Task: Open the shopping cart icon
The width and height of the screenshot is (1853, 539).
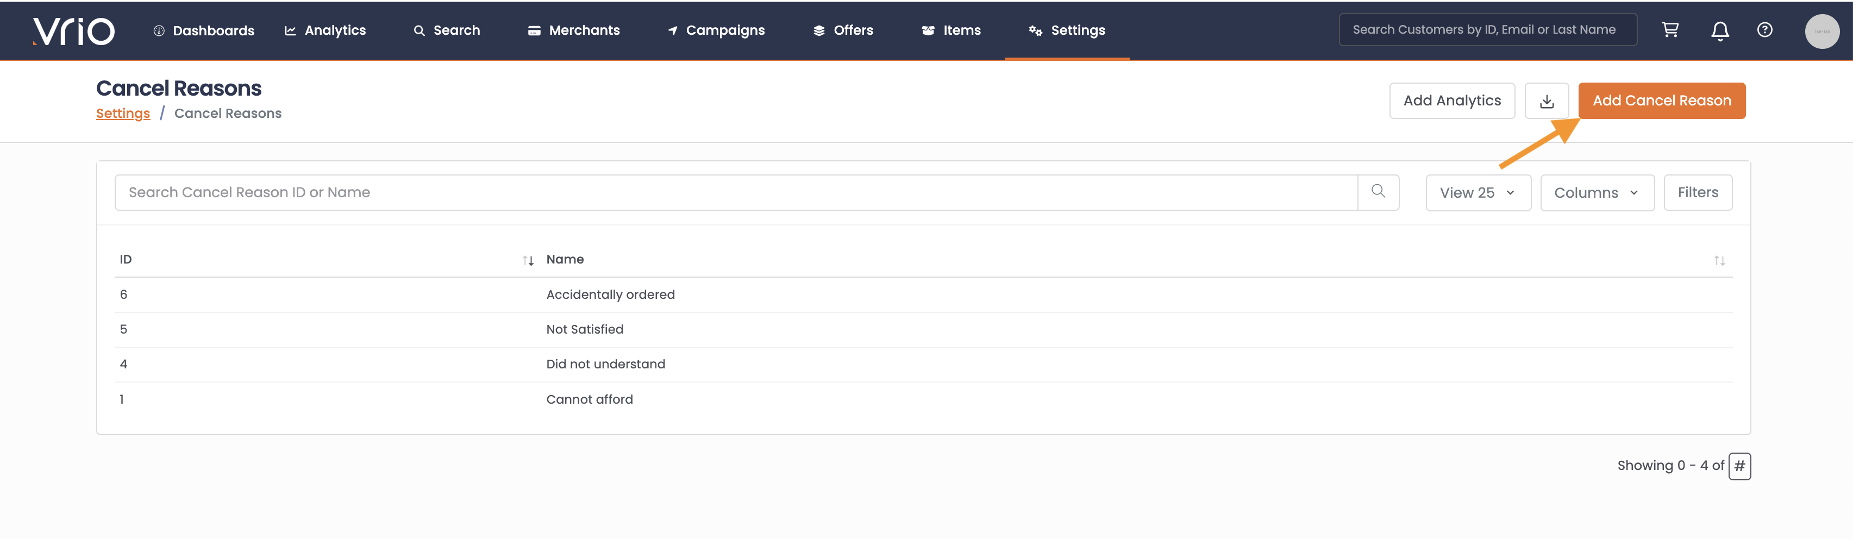Action: point(1670,29)
